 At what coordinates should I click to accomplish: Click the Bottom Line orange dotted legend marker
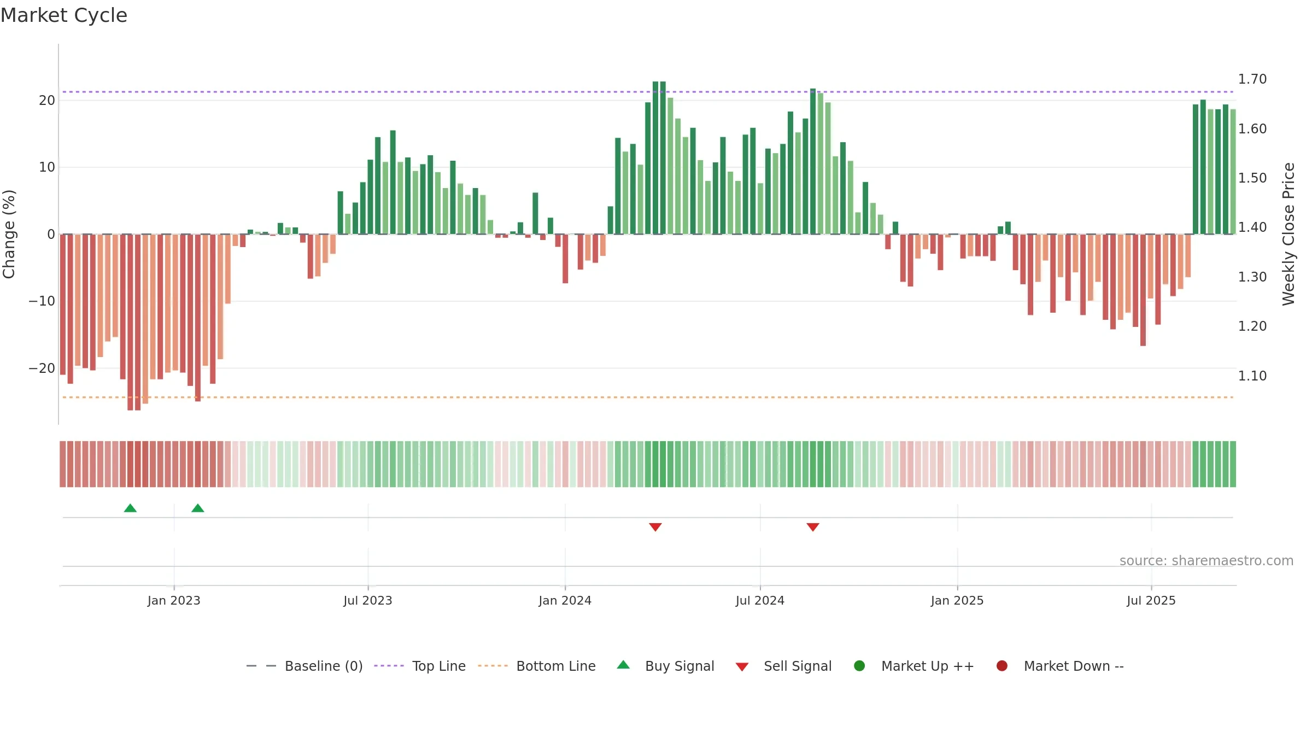coord(493,666)
